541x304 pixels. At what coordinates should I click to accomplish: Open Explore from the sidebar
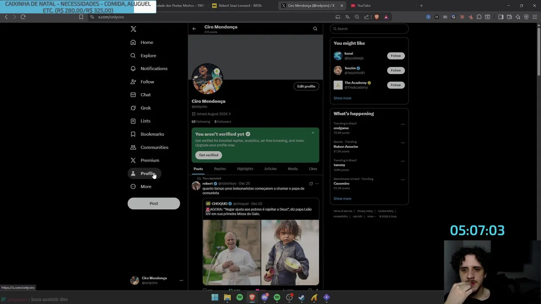pyautogui.click(x=143, y=55)
